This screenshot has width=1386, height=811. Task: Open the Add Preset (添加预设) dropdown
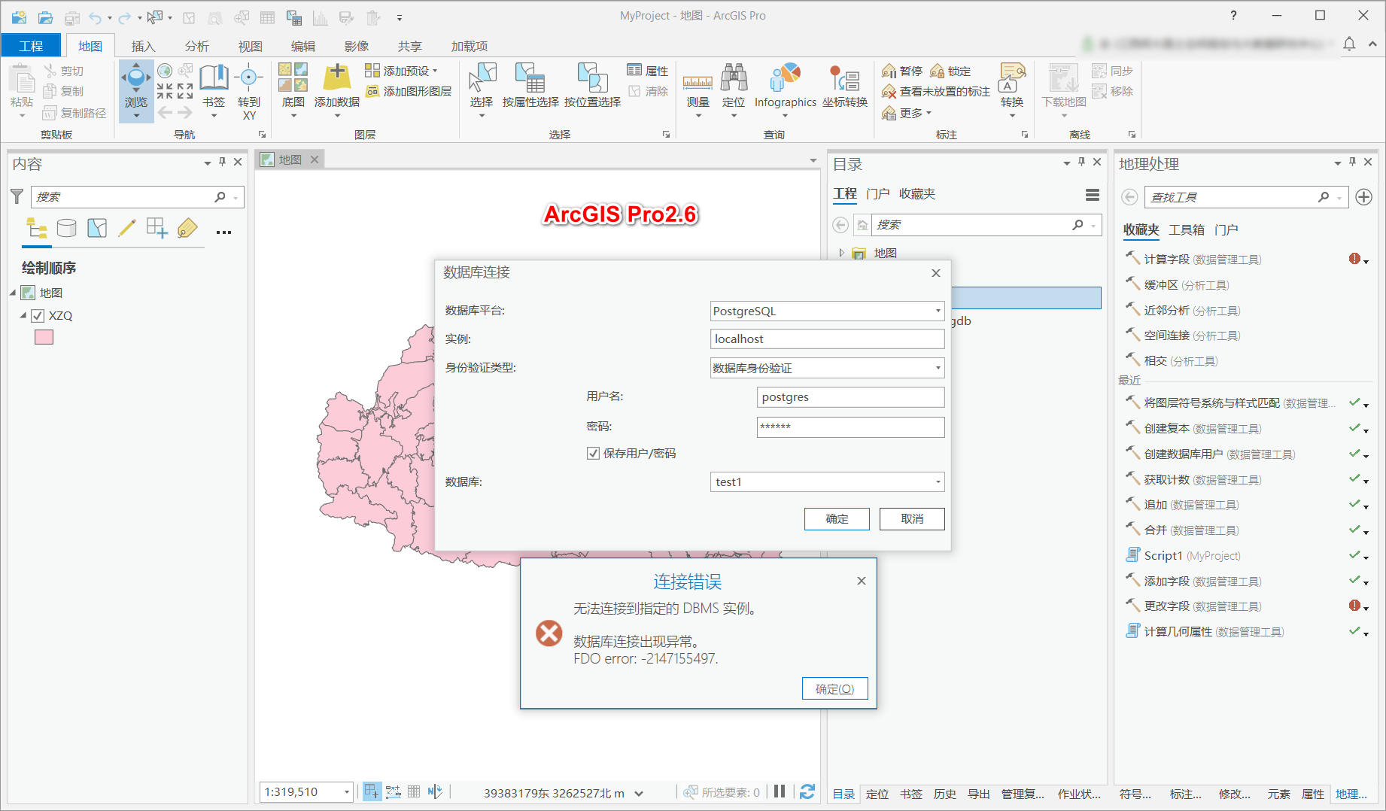click(x=402, y=71)
